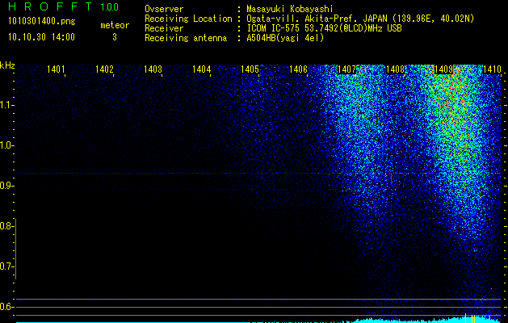Click the yellow meteor spike in bottom power graph
The image size is (508, 323).
[465, 318]
